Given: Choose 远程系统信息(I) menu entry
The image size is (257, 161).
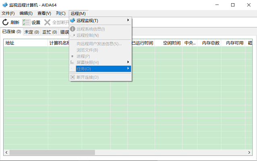Looking at the screenshot, I should pos(100,29).
